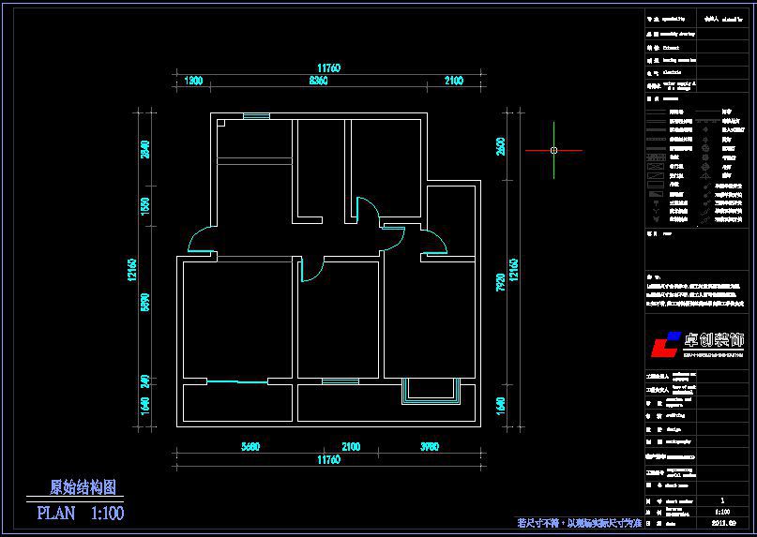Select the bottom middle window symbol
This screenshot has width=757, height=537.
pyautogui.click(x=340, y=380)
